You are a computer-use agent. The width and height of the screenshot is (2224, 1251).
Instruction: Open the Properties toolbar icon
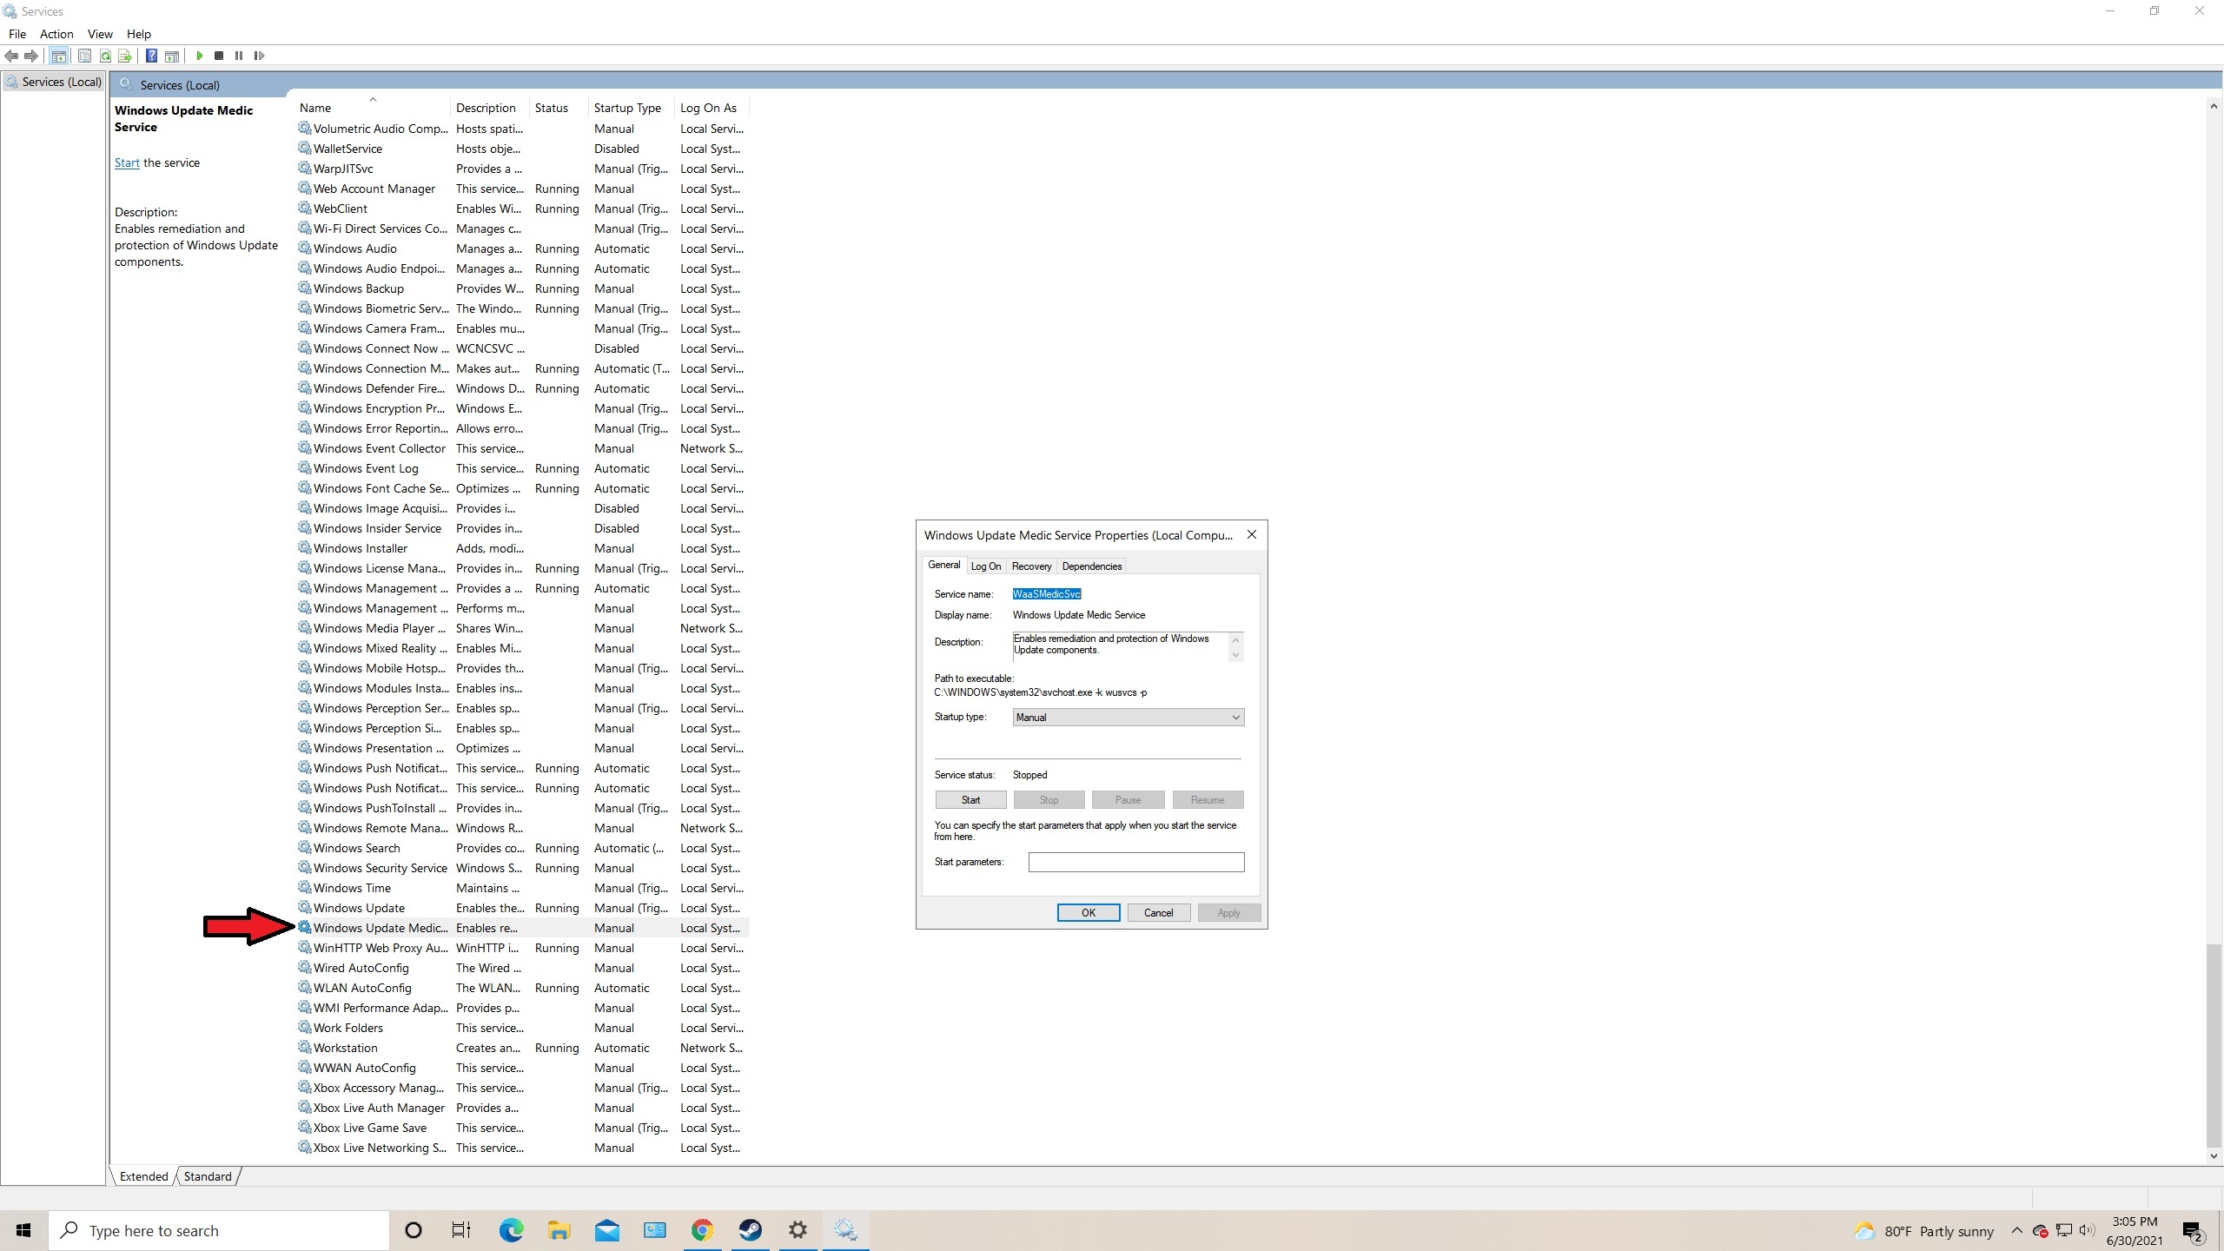(x=84, y=56)
